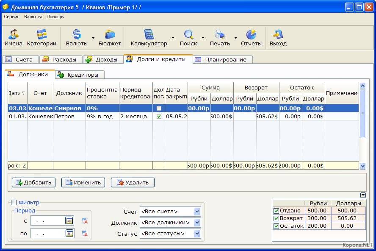Launch the Калькулятор toolbar icon
Screen dimensions: 376x251
149,38
